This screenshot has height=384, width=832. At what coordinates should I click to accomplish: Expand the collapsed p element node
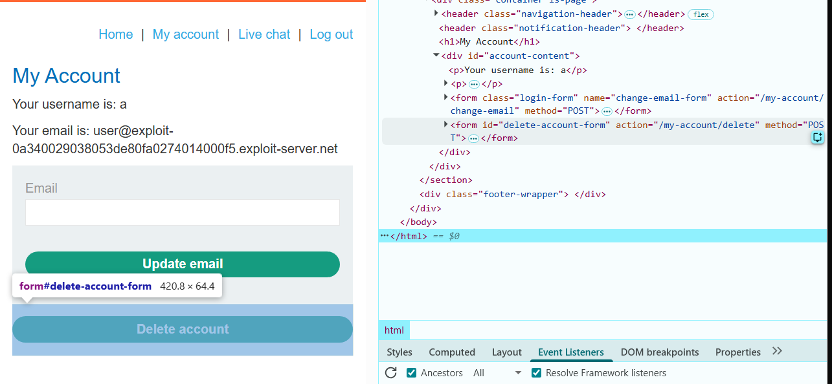click(x=445, y=83)
